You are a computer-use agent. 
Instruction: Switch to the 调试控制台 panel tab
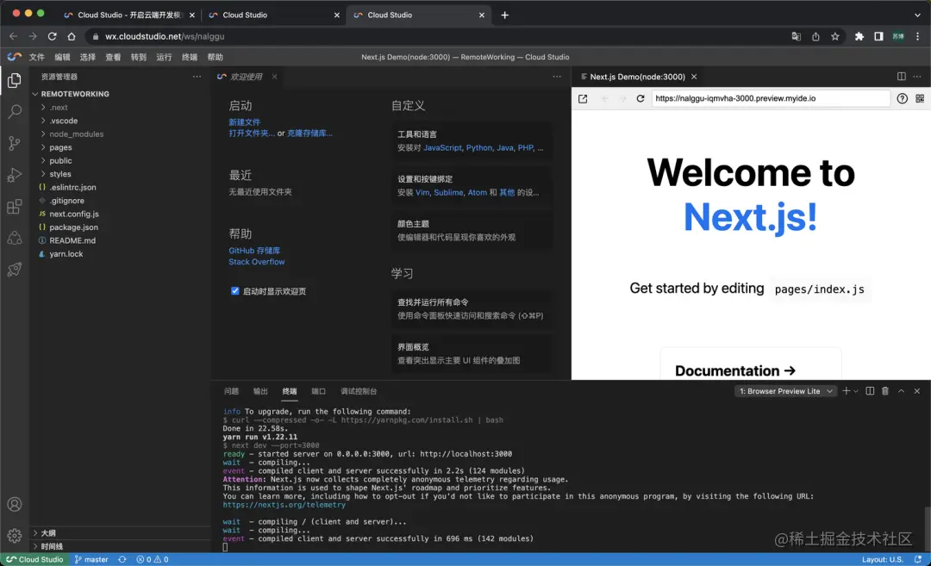point(359,391)
